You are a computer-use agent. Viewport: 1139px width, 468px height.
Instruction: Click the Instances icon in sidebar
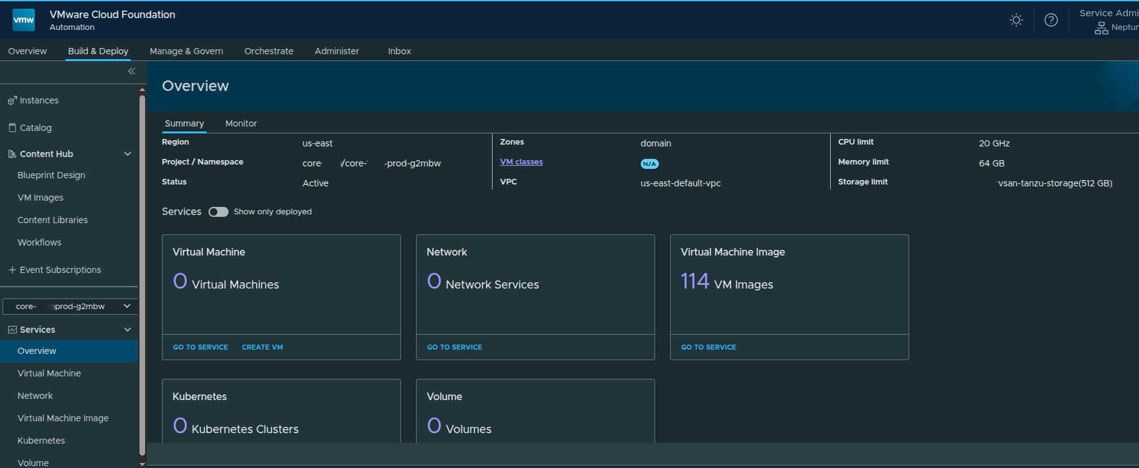click(12, 100)
